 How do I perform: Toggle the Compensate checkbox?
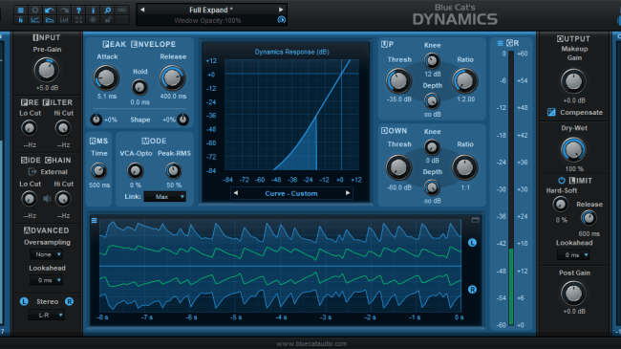click(x=551, y=112)
